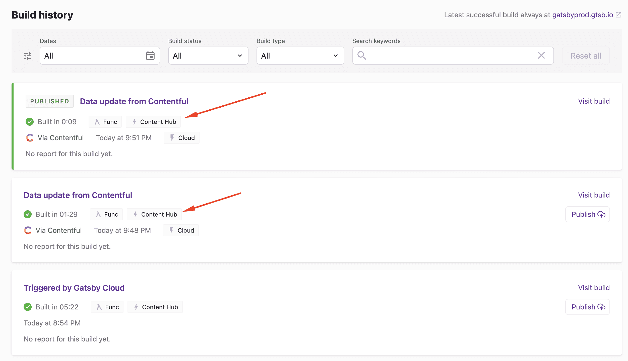Click the Func tag on 01:29 build
The height and width of the screenshot is (361, 628).
coord(106,214)
